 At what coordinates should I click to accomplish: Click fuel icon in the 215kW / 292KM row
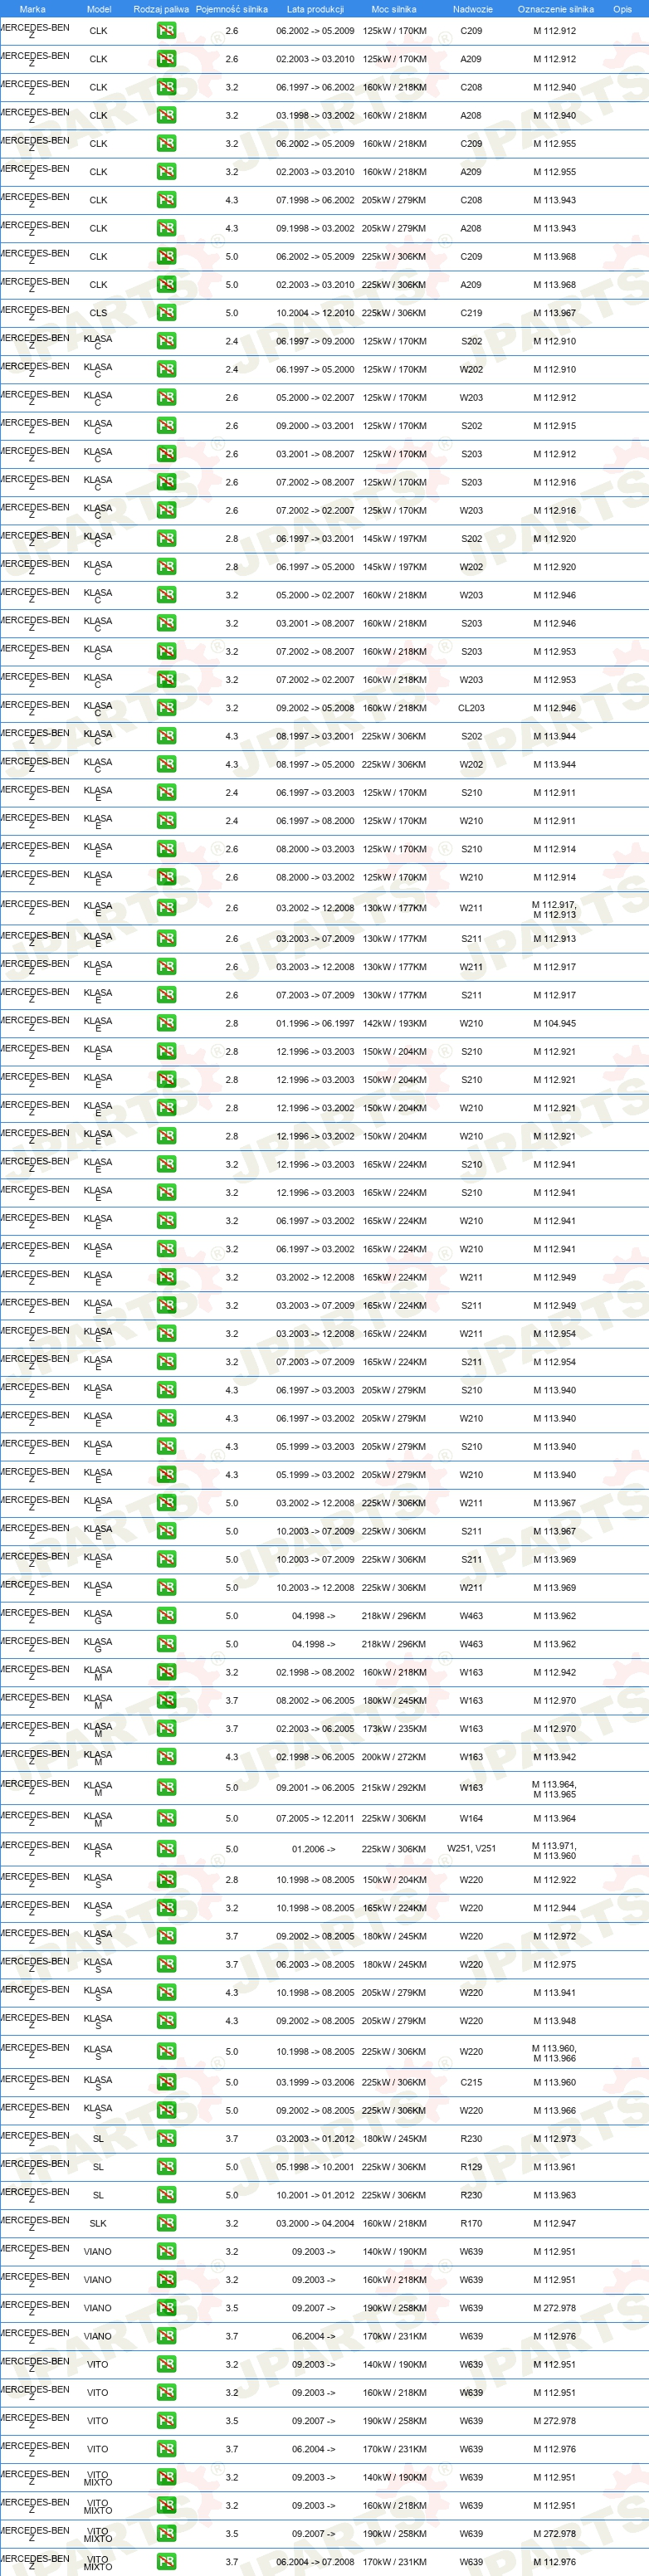click(166, 1787)
